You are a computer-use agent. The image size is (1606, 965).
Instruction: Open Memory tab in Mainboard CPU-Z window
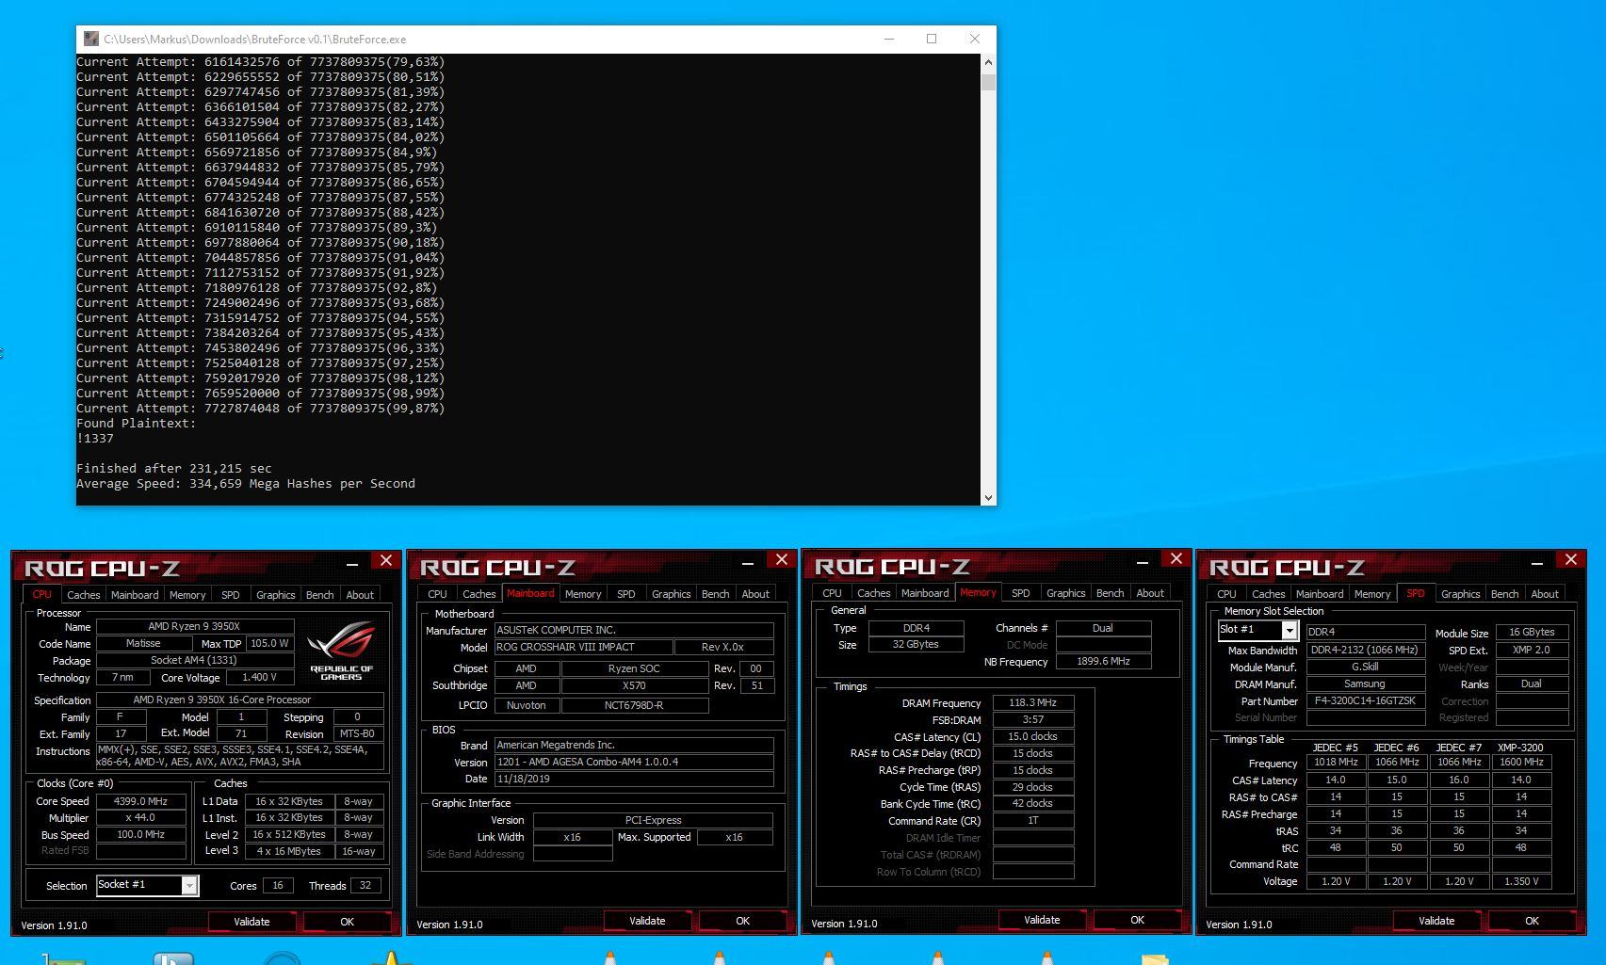point(583,594)
